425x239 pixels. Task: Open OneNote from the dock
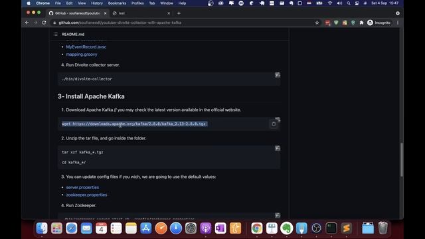[220, 228]
